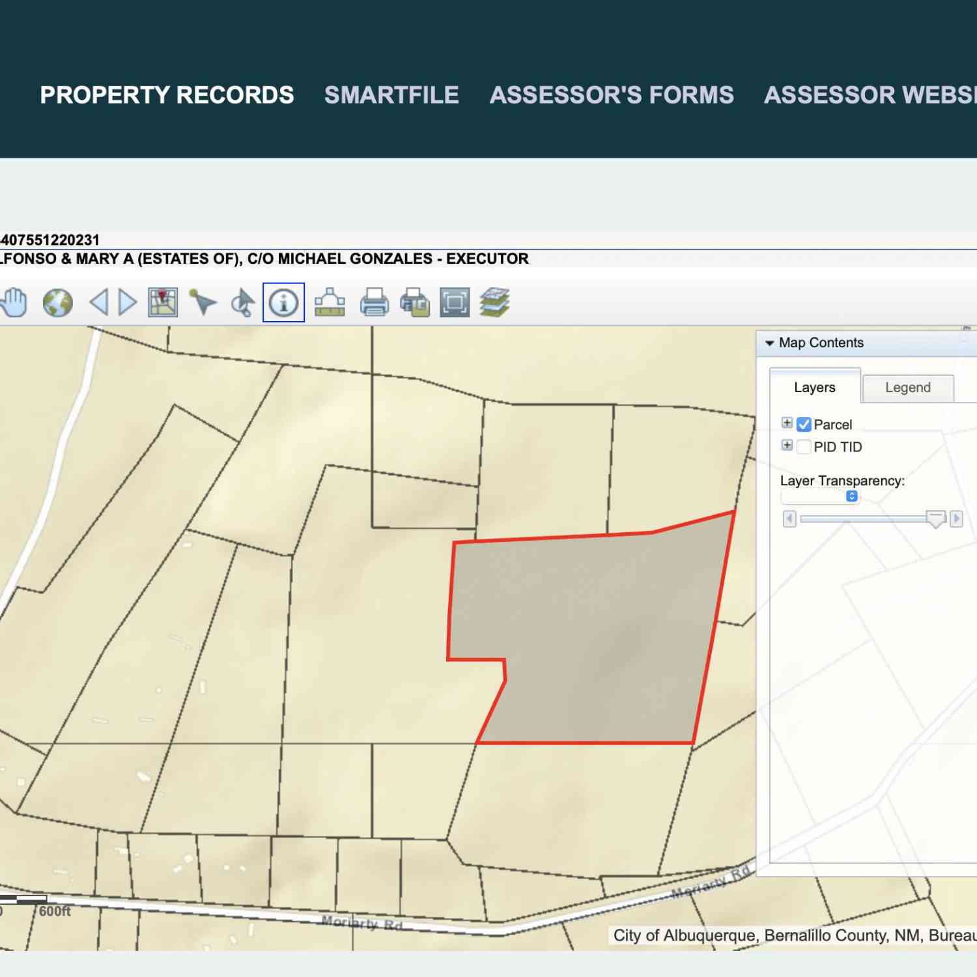
Task: Select the pointer with magnifier tool
Action: point(243,303)
